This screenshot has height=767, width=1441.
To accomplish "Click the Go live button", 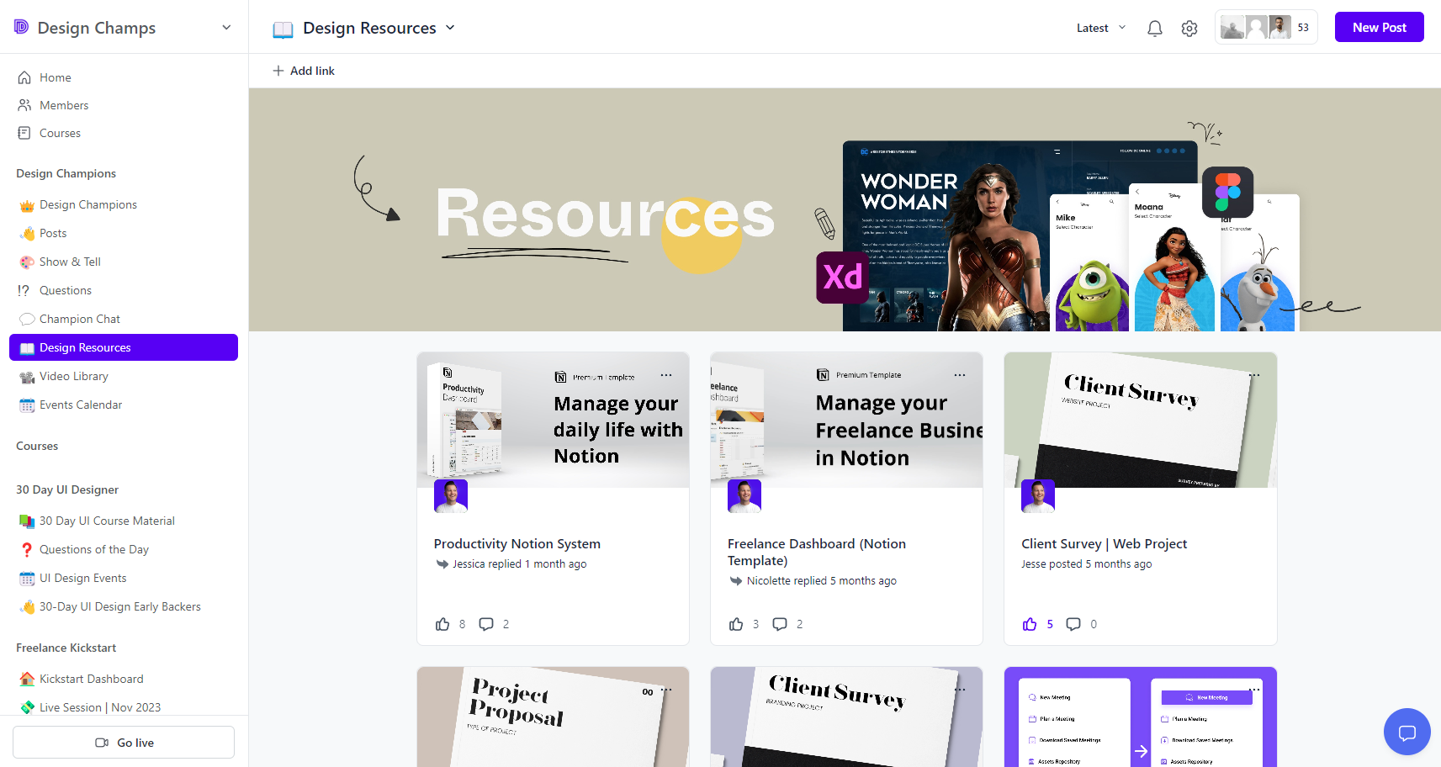I will [124, 743].
